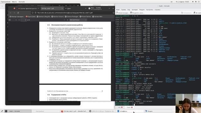Viewport: 201px width, 113px height.
Task: Open a new Firefox tab
Action: (113, 8)
